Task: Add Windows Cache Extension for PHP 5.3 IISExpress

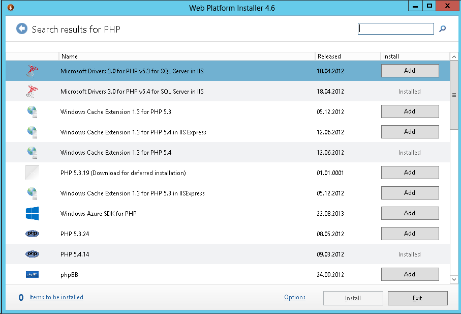Action: point(410,193)
